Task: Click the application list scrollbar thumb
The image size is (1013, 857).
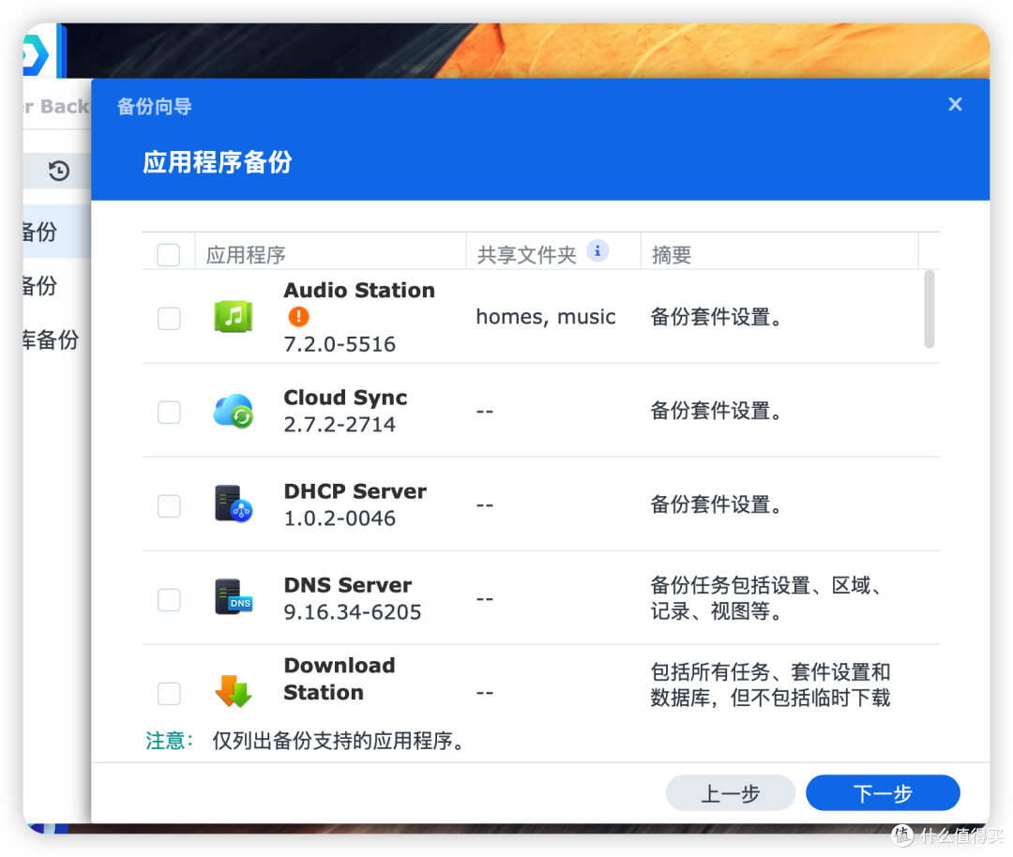Action: click(929, 309)
